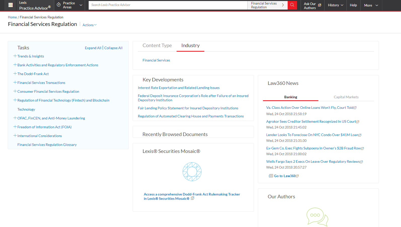Open the Actions dropdown
Screen dimensions: 401x227
pyautogui.click(x=89, y=25)
